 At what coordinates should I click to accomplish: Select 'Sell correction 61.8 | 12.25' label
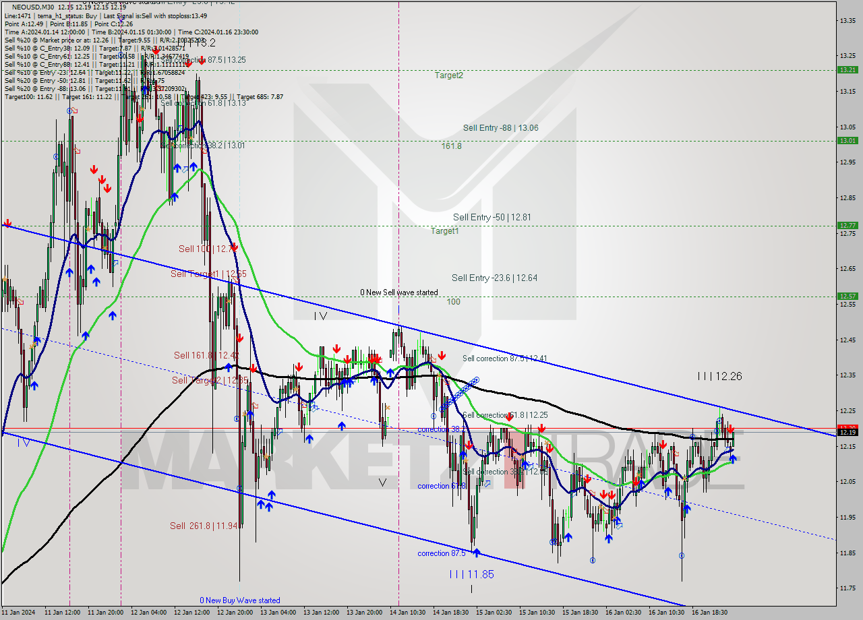[x=505, y=415]
